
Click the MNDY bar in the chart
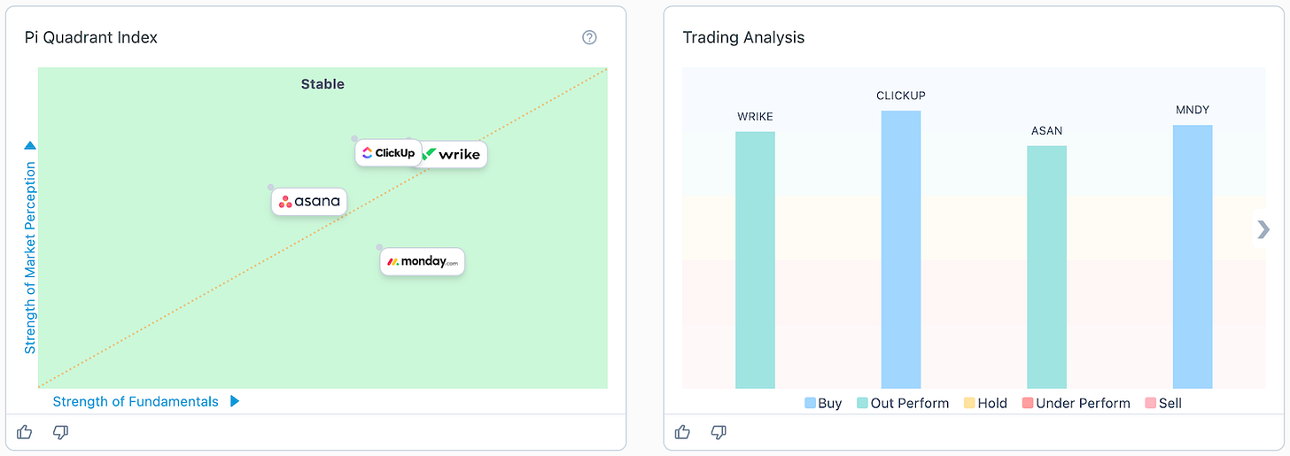(1193, 257)
